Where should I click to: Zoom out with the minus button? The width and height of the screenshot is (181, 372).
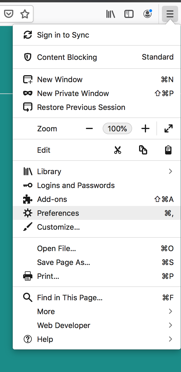point(89,129)
